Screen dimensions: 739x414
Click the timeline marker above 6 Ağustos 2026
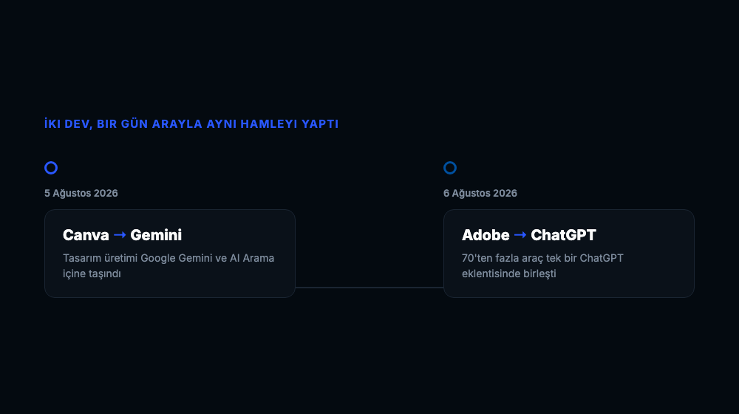[450, 168]
